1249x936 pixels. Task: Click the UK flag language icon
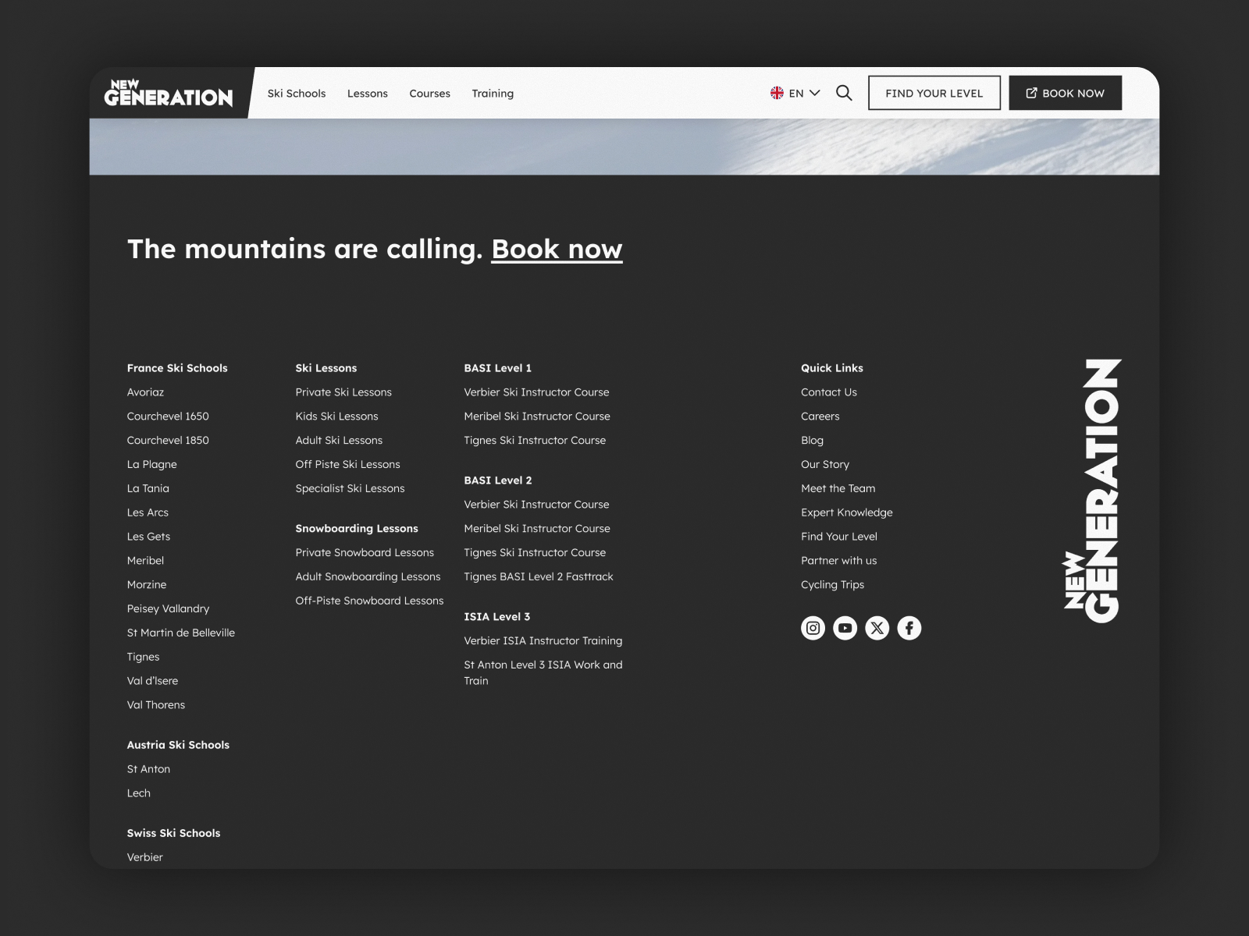coord(777,93)
